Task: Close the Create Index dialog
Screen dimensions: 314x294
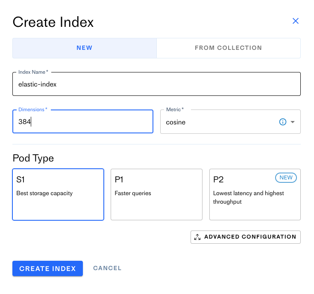Action: (295, 21)
